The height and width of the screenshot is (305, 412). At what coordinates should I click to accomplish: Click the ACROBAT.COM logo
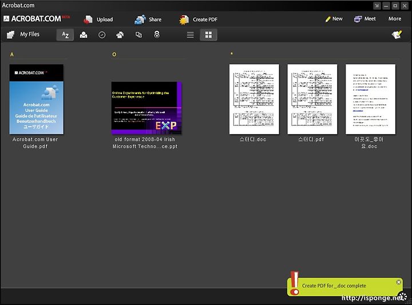click(x=36, y=19)
